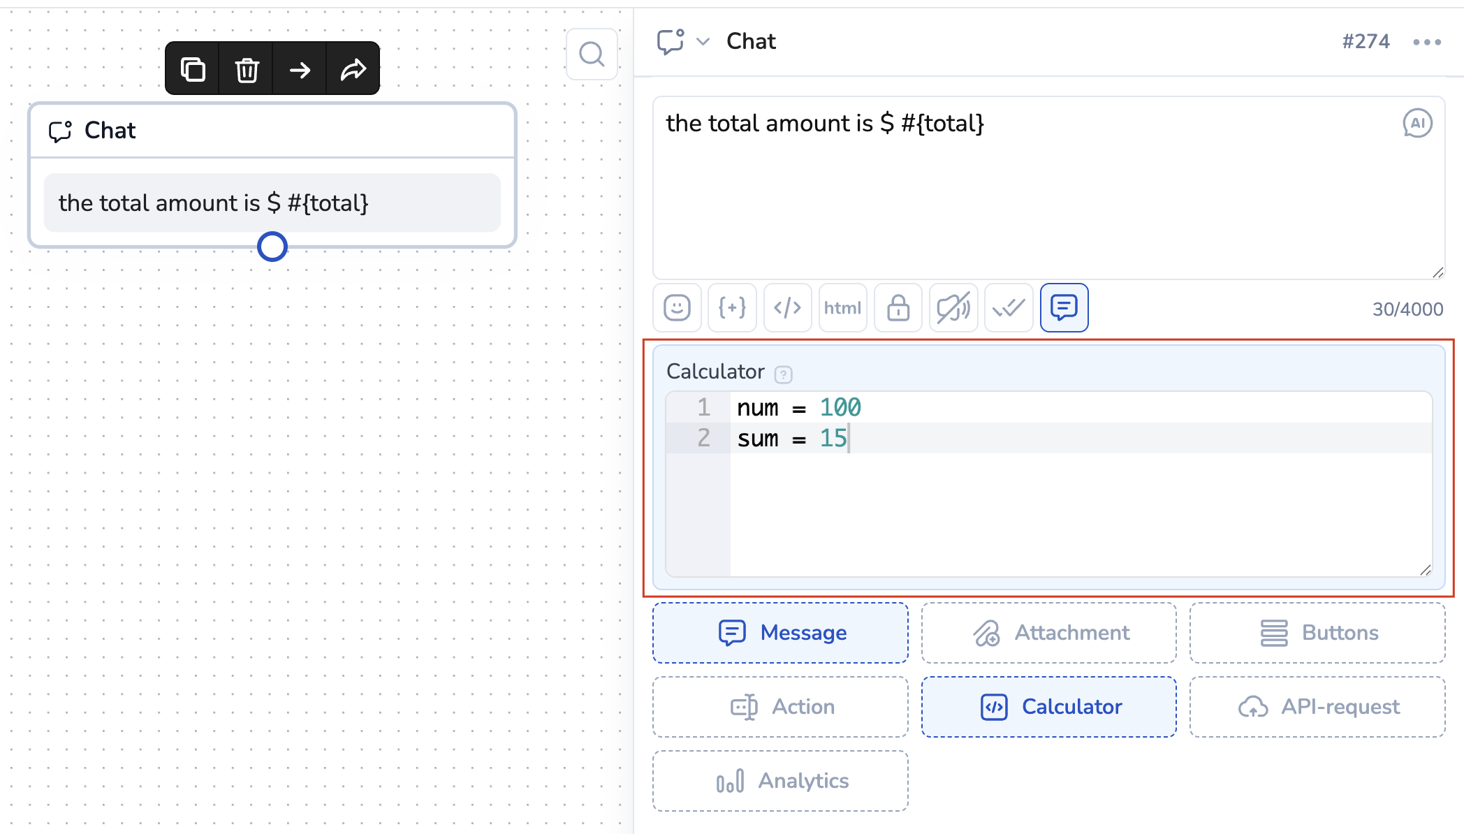Toggle the double checkmark option
The width and height of the screenshot is (1464, 834).
[1009, 307]
